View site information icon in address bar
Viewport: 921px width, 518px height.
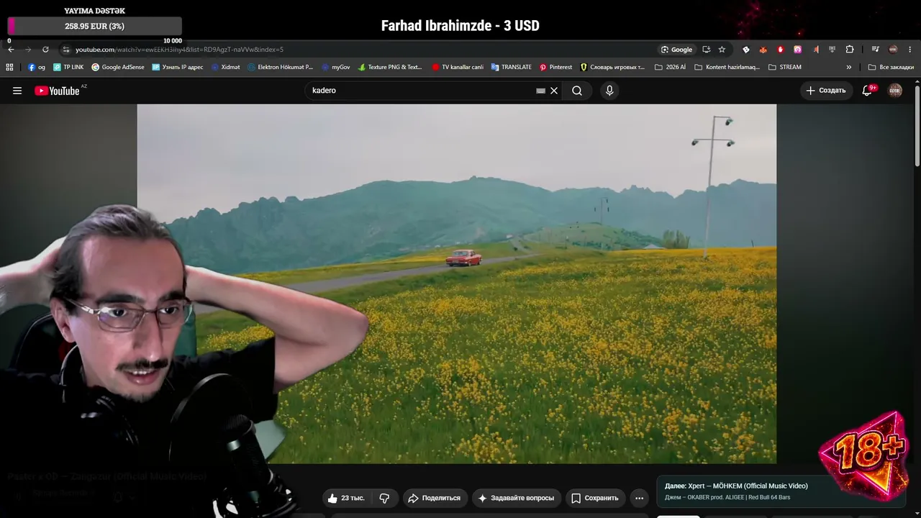(66, 50)
